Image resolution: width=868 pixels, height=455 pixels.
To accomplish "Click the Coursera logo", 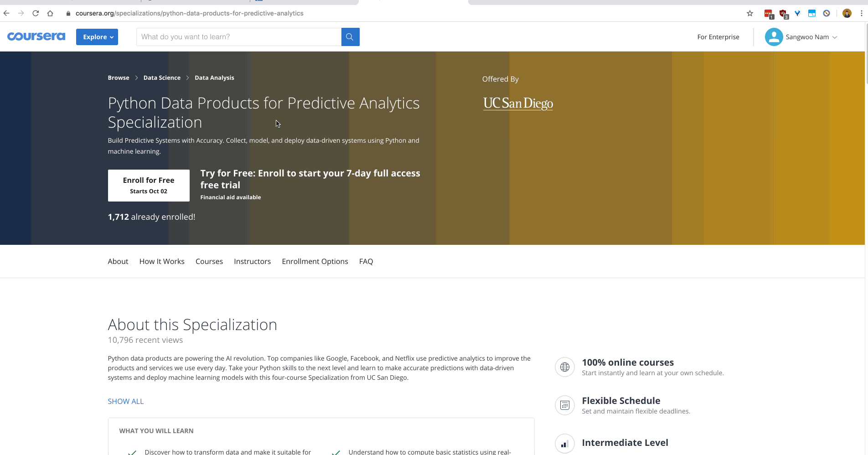I will click(36, 36).
